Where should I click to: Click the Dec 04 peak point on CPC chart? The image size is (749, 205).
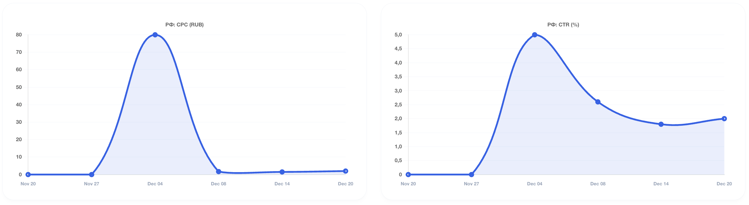[155, 35]
